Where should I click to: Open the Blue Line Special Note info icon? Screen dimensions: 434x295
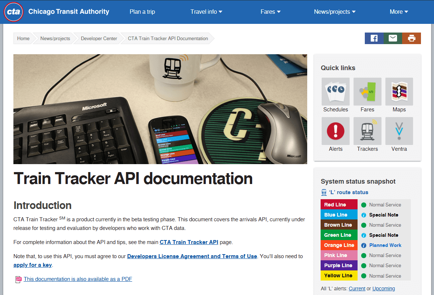[364, 215]
